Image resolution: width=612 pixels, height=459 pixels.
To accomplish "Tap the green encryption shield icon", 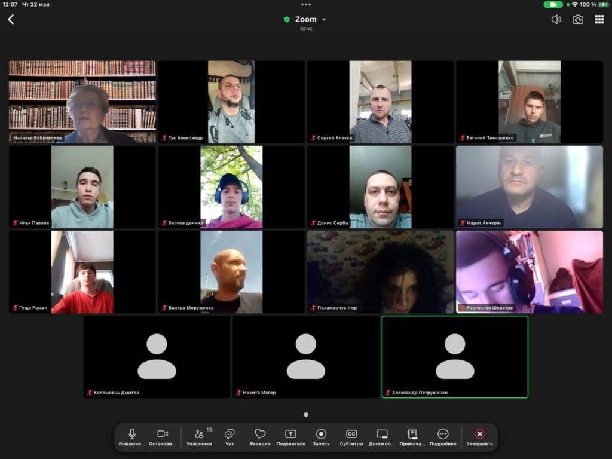I will tap(287, 19).
